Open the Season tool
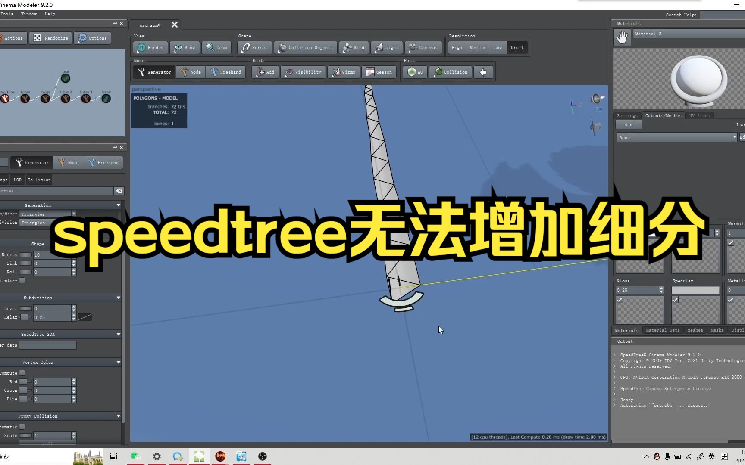745x465 pixels. (379, 72)
